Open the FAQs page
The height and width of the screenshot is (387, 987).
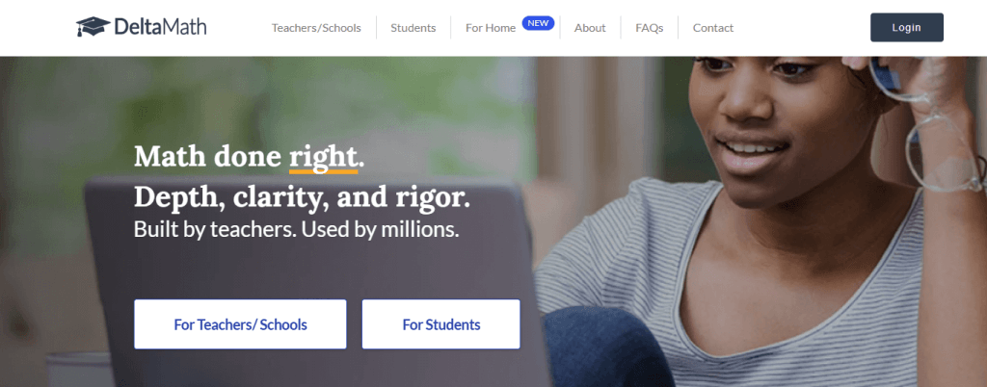click(x=649, y=28)
